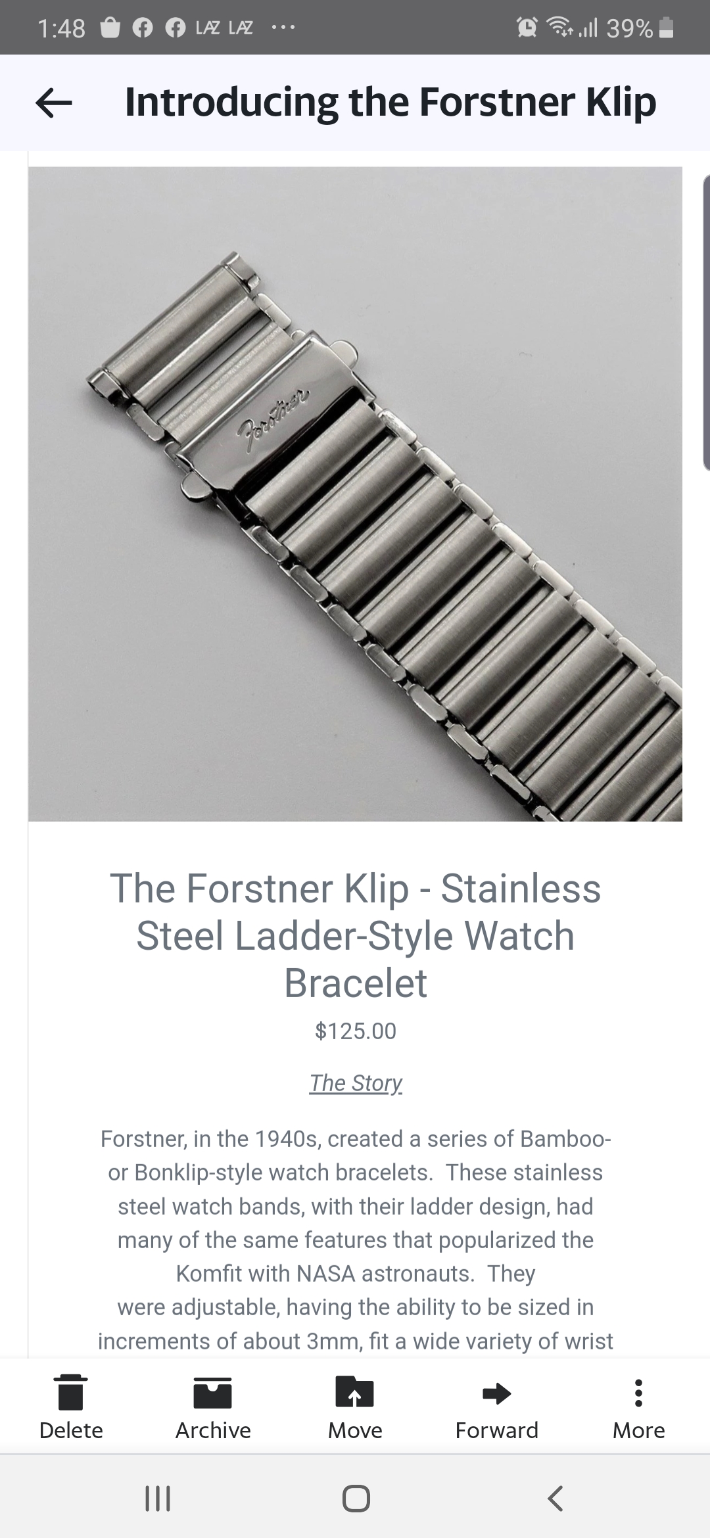The image size is (710, 1538).
Task: Delete this email using the trash icon
Action: point(71,1393)
